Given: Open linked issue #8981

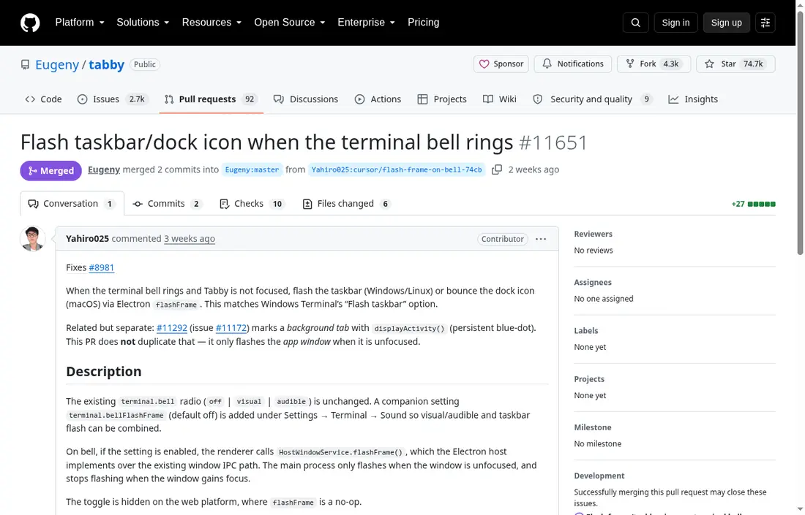Looking at the screenshot, I should 101,267.
